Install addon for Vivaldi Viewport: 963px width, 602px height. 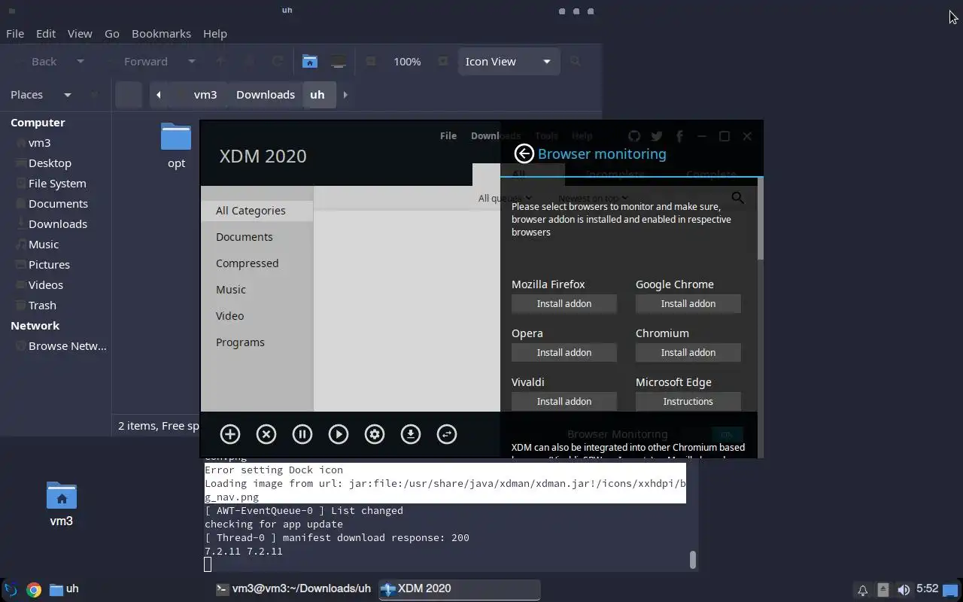click(x=564, y=402)
